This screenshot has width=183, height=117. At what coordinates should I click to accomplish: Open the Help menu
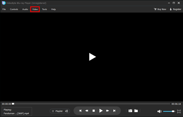[54, 9]
